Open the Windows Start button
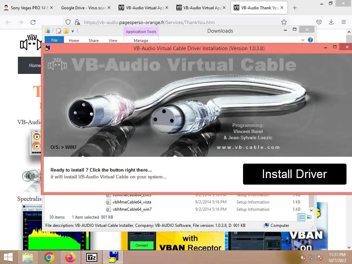This screenshot has width=352, height=264. (8, 257)
